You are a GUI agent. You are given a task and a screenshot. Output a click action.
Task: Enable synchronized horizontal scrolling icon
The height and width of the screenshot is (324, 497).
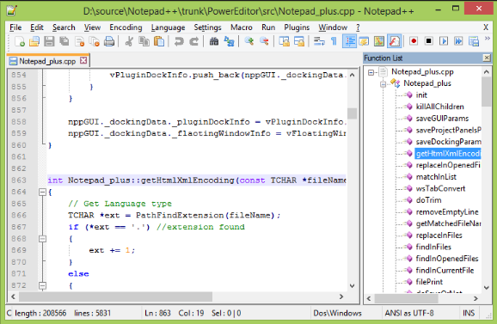point(299,41)
